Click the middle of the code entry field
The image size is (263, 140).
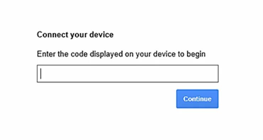click(128, 74)
